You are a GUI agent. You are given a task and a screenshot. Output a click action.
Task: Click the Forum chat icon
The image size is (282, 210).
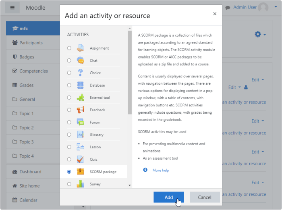pos(80,122)
